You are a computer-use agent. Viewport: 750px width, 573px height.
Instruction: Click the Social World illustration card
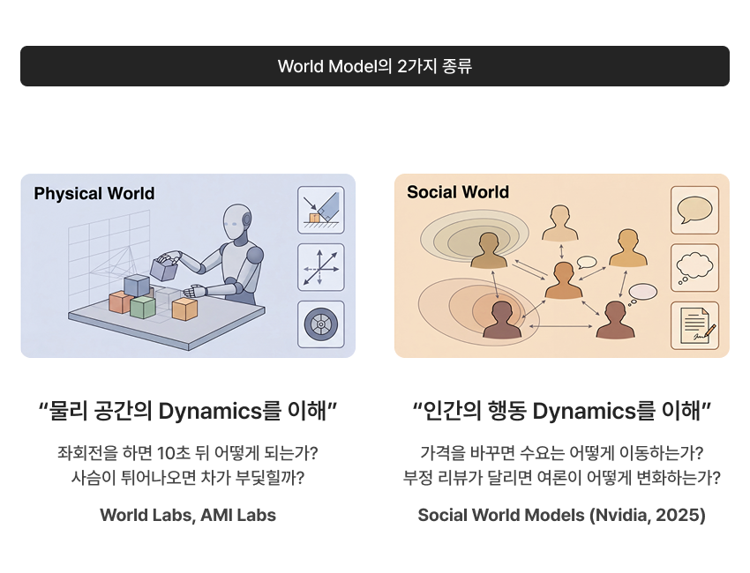561,265
